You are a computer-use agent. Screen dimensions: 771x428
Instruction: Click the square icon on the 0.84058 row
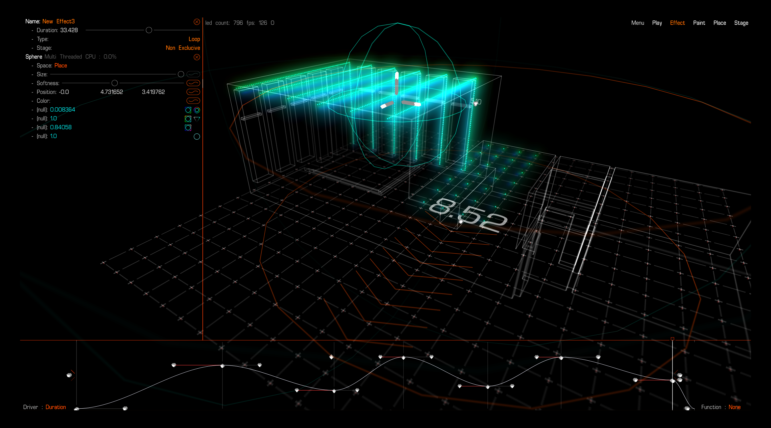pyautogui.click(x=188, y=128)
